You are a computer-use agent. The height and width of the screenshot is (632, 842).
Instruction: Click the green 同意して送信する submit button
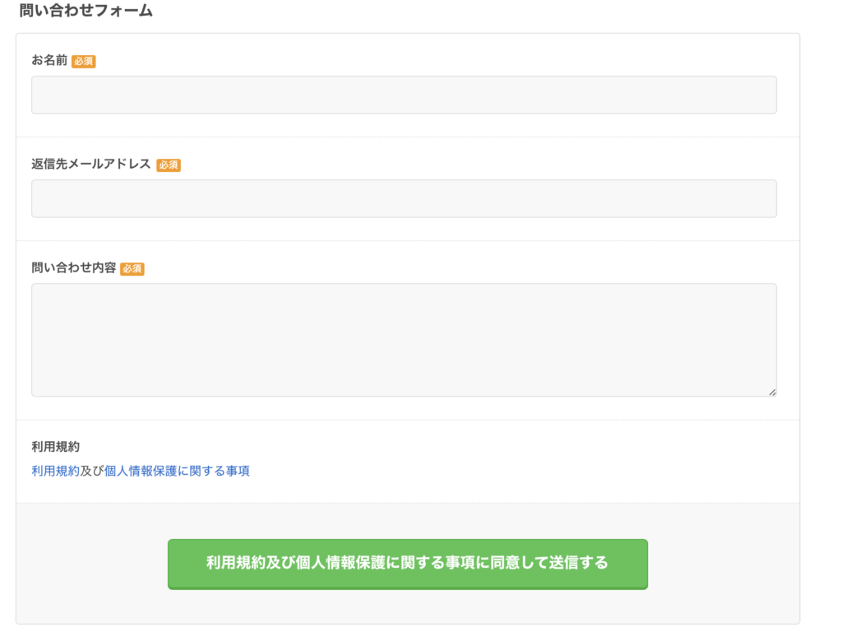(x=408, y=564)
